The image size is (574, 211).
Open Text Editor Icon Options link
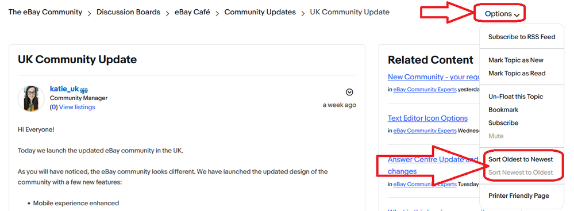pos(427,118)
